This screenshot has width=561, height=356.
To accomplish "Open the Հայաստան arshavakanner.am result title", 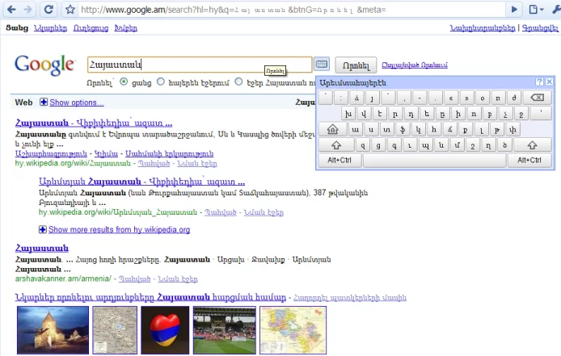I will pyautogui.click(x=42, y=248).
